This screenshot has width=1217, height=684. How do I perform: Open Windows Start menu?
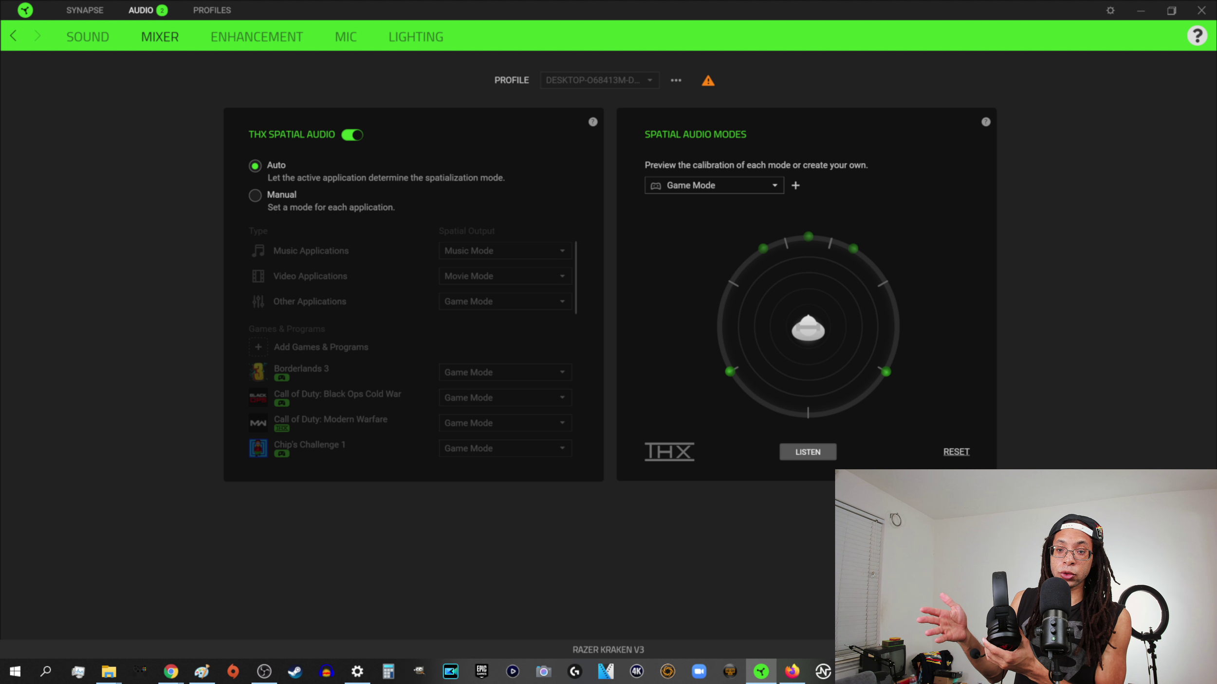click(x=15, y=671)
